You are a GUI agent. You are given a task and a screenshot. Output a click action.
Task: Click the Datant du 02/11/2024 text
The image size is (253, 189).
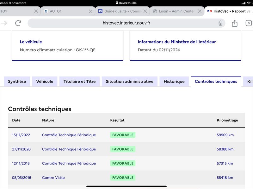[159, 50]
